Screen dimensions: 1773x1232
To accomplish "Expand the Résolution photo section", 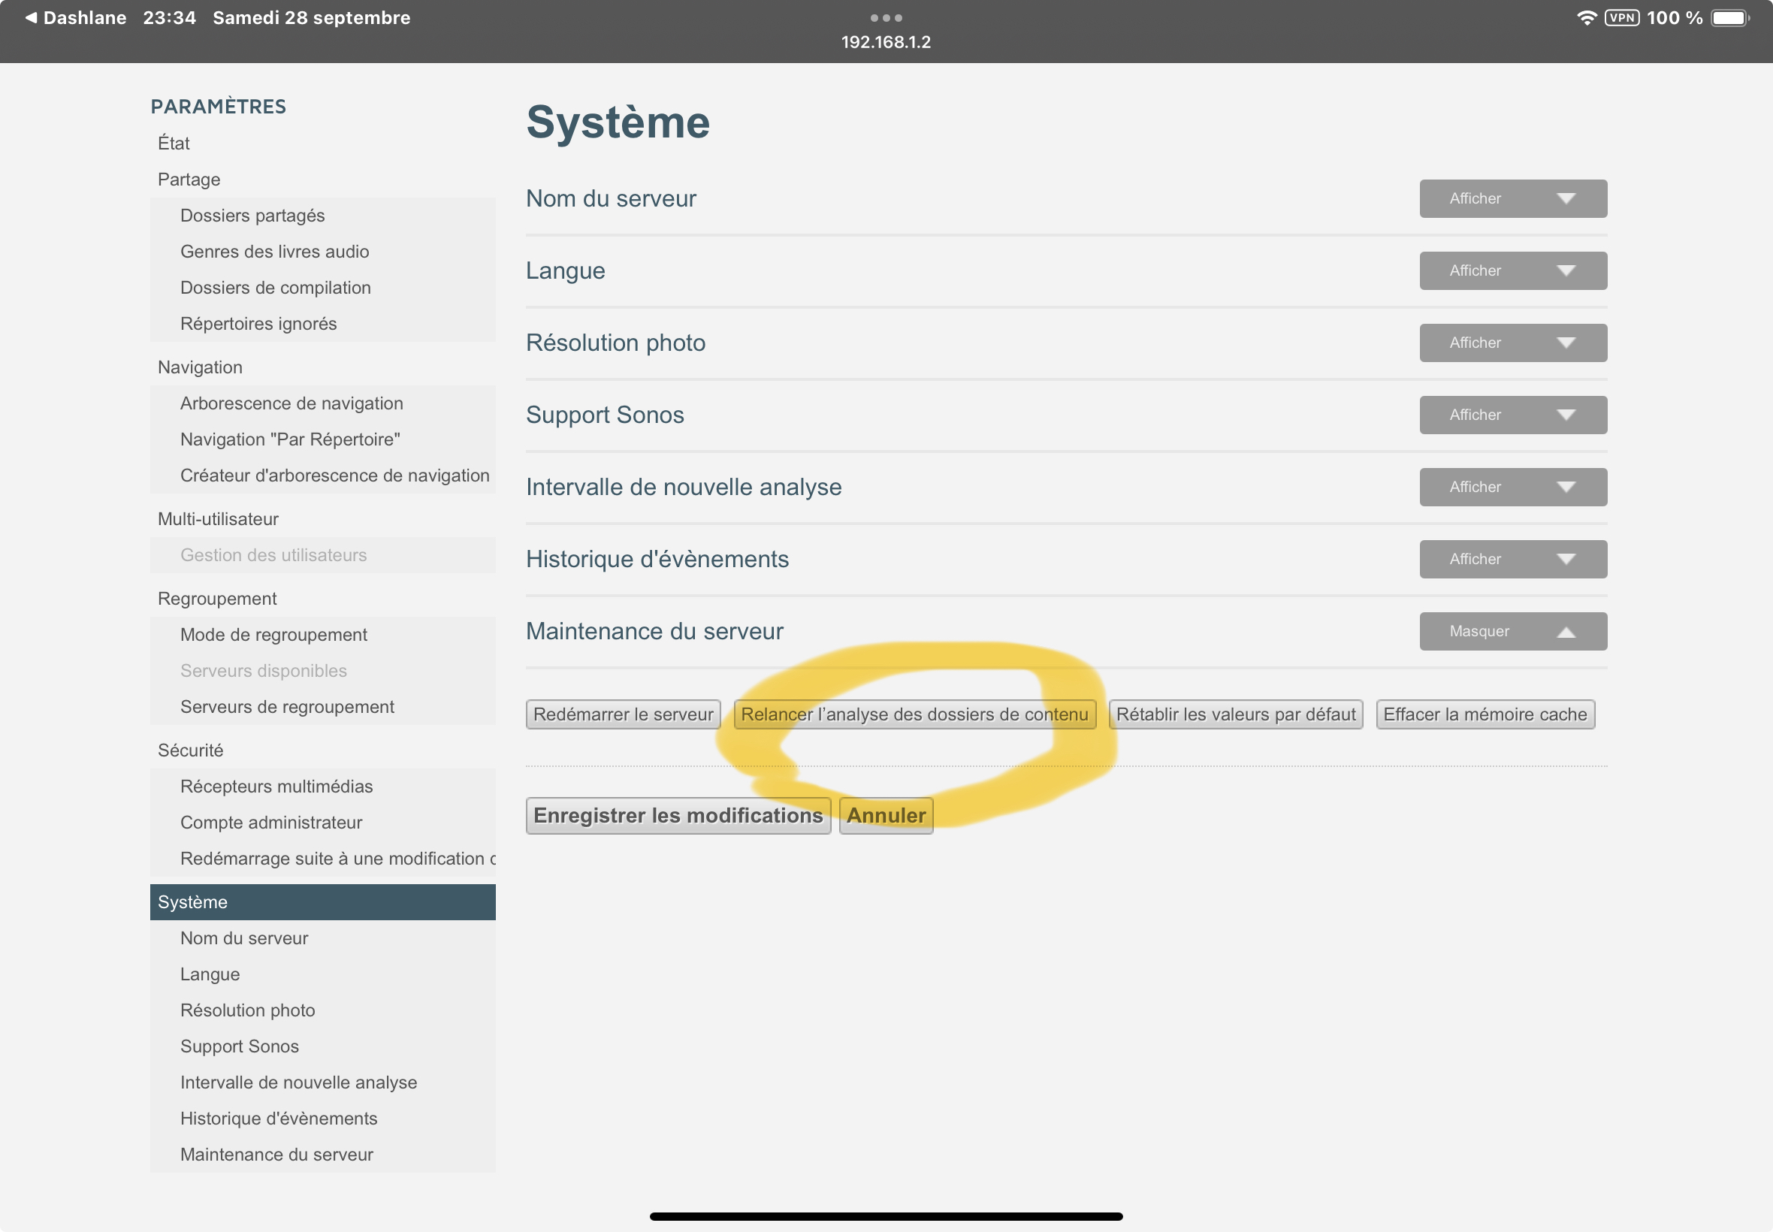I will [1512, 343].
